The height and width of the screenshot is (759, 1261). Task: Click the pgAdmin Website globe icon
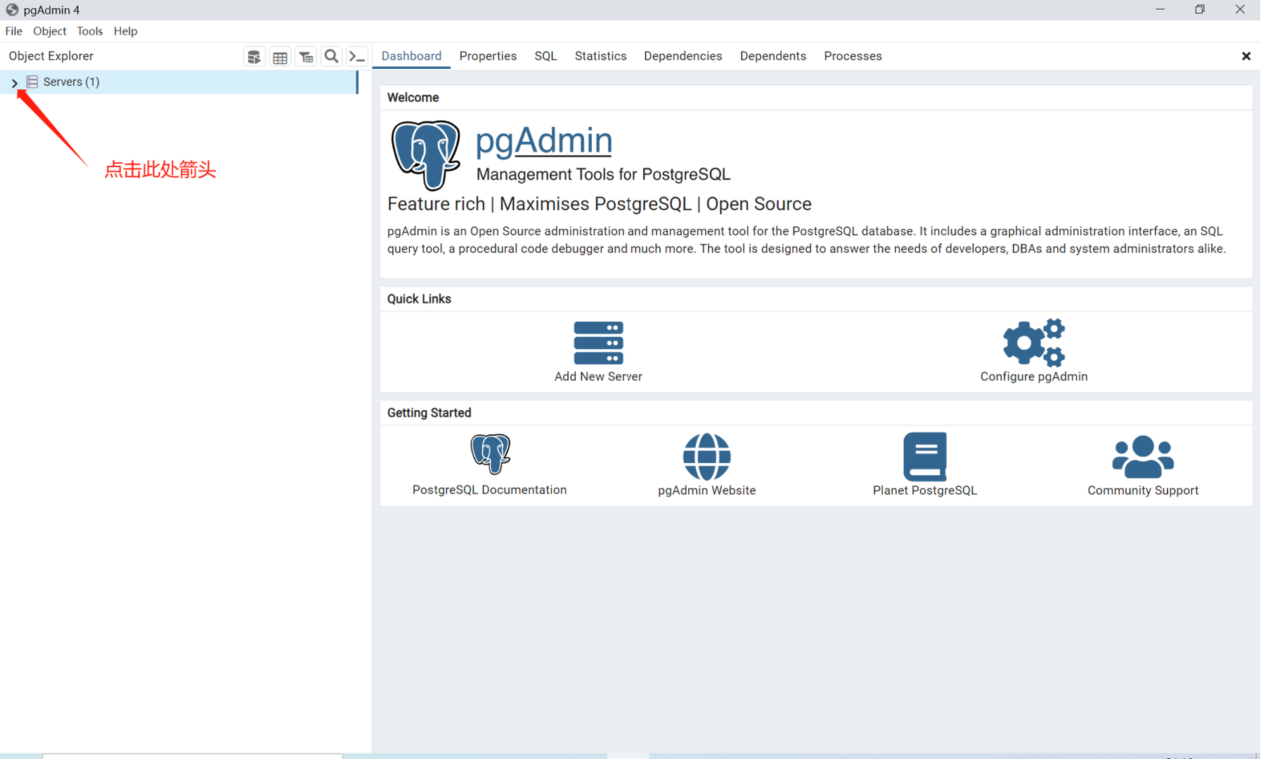[x=707, y=457]
